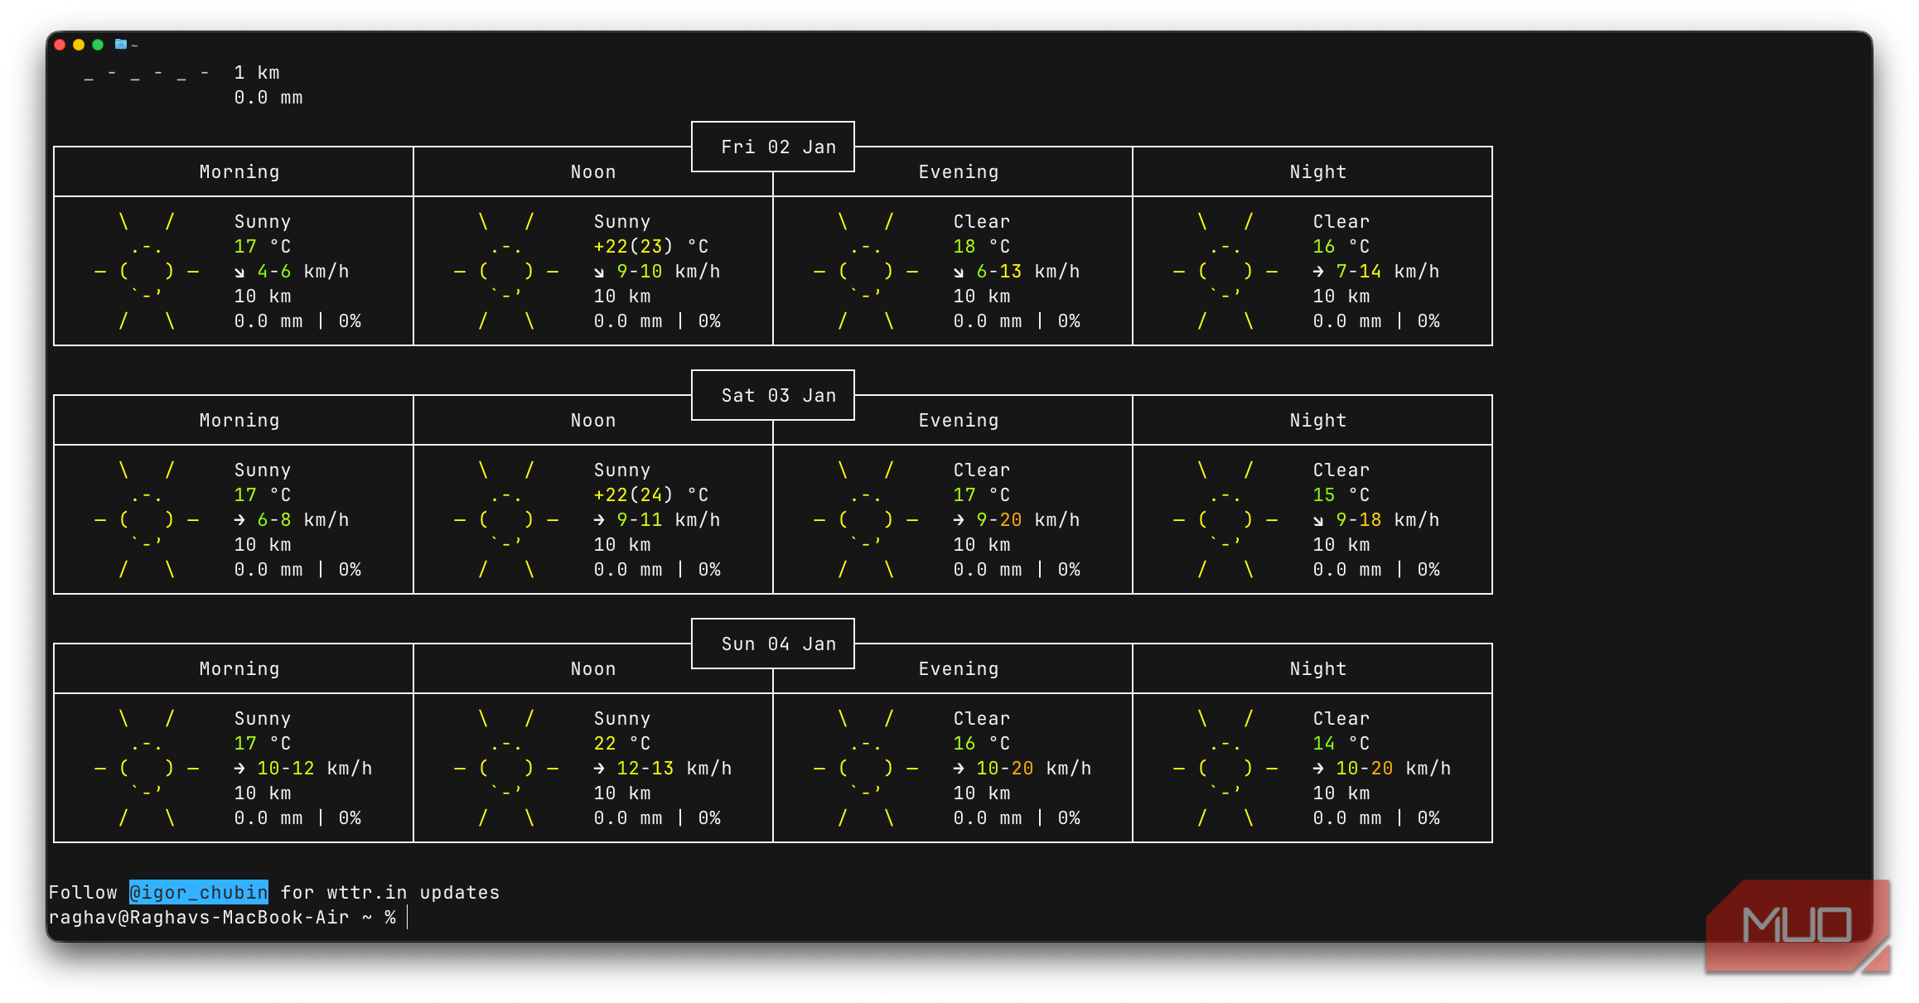Click the Friday Night temperature 16 °C
Image resolution: width=1919 pixels, height=1003 pixels.
1341,247
